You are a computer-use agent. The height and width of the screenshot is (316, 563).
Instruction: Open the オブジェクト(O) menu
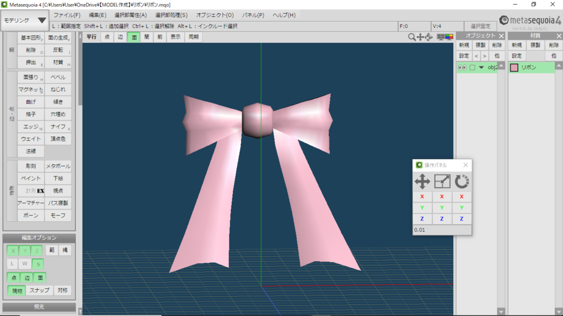[x=215, y=15]
